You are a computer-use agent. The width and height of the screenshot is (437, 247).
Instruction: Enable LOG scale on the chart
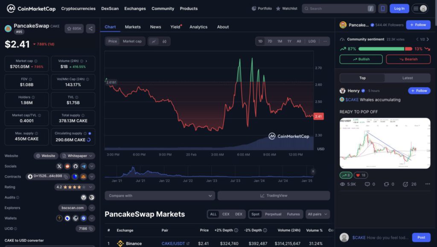312,41
